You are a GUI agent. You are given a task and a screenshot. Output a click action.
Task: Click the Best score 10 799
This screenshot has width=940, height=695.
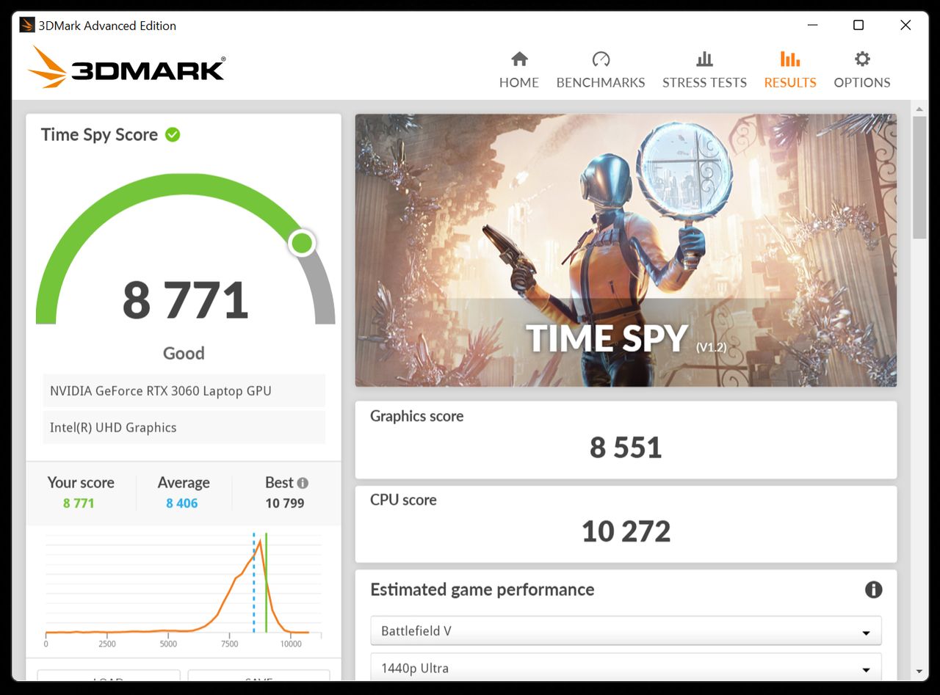click(285, 503)
